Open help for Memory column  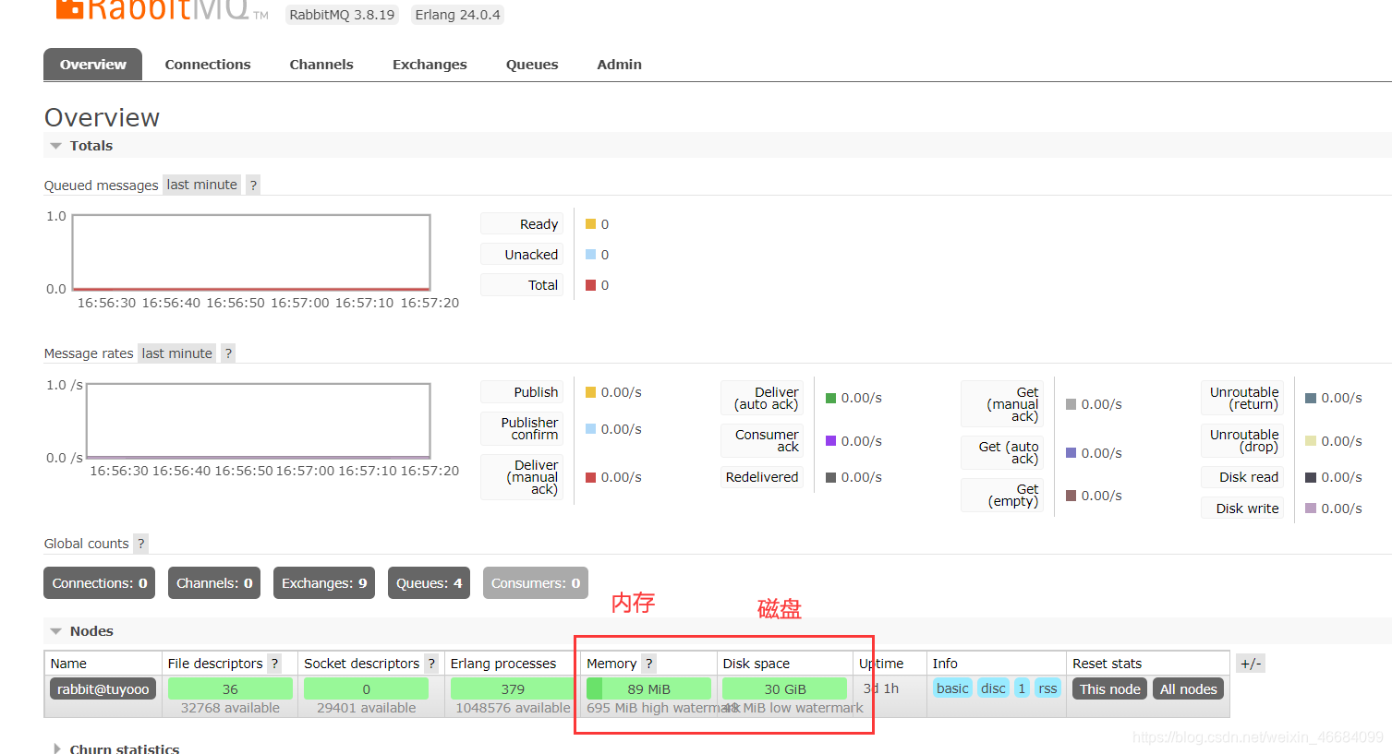[x=649, y=664]
